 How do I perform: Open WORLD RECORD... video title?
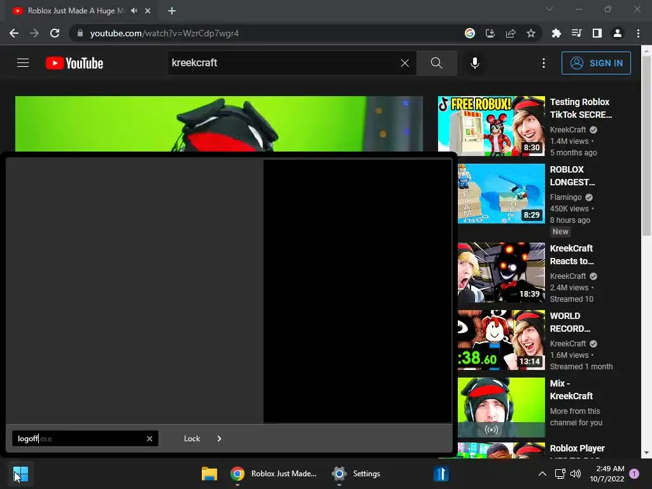(570, 322)
